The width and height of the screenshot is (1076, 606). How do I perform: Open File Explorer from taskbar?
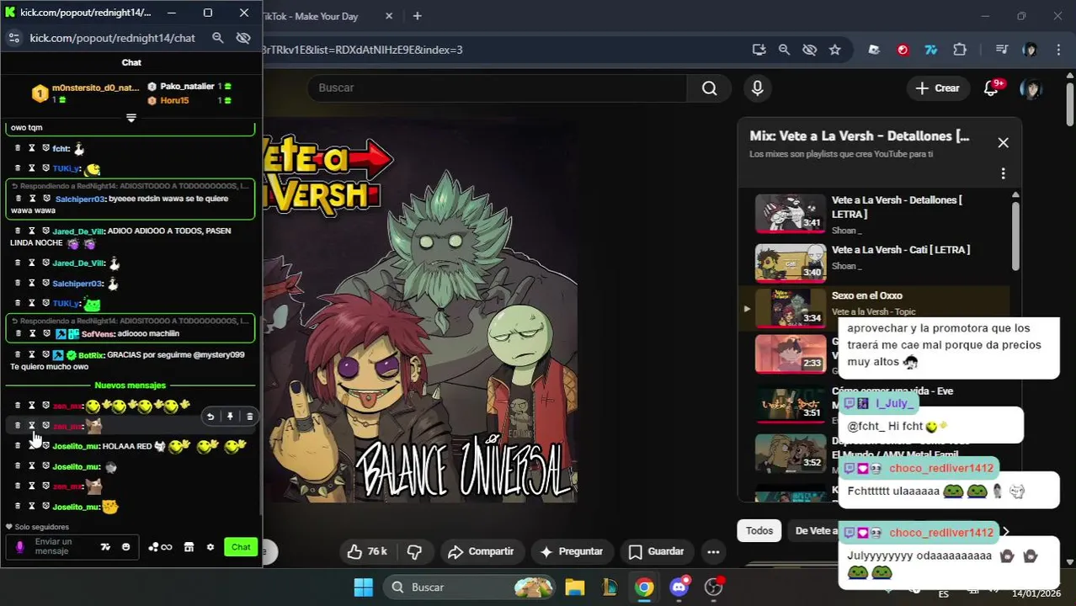(x=574, y=587)
